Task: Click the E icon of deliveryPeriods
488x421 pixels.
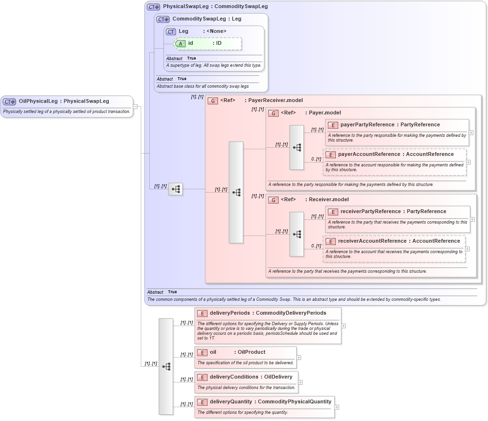Action: point(202,313)
